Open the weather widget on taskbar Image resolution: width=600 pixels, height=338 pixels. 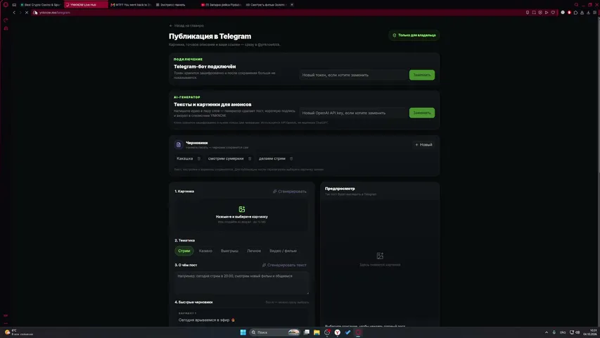point(19,332)
